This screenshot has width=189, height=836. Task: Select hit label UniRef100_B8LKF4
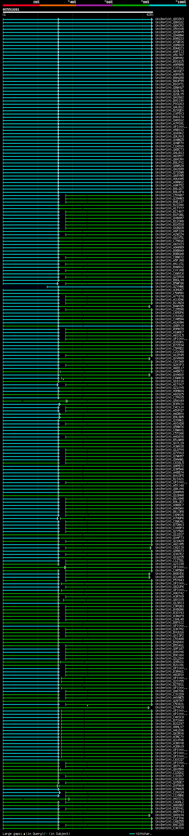pyautogui.click(x=170, y=192)
